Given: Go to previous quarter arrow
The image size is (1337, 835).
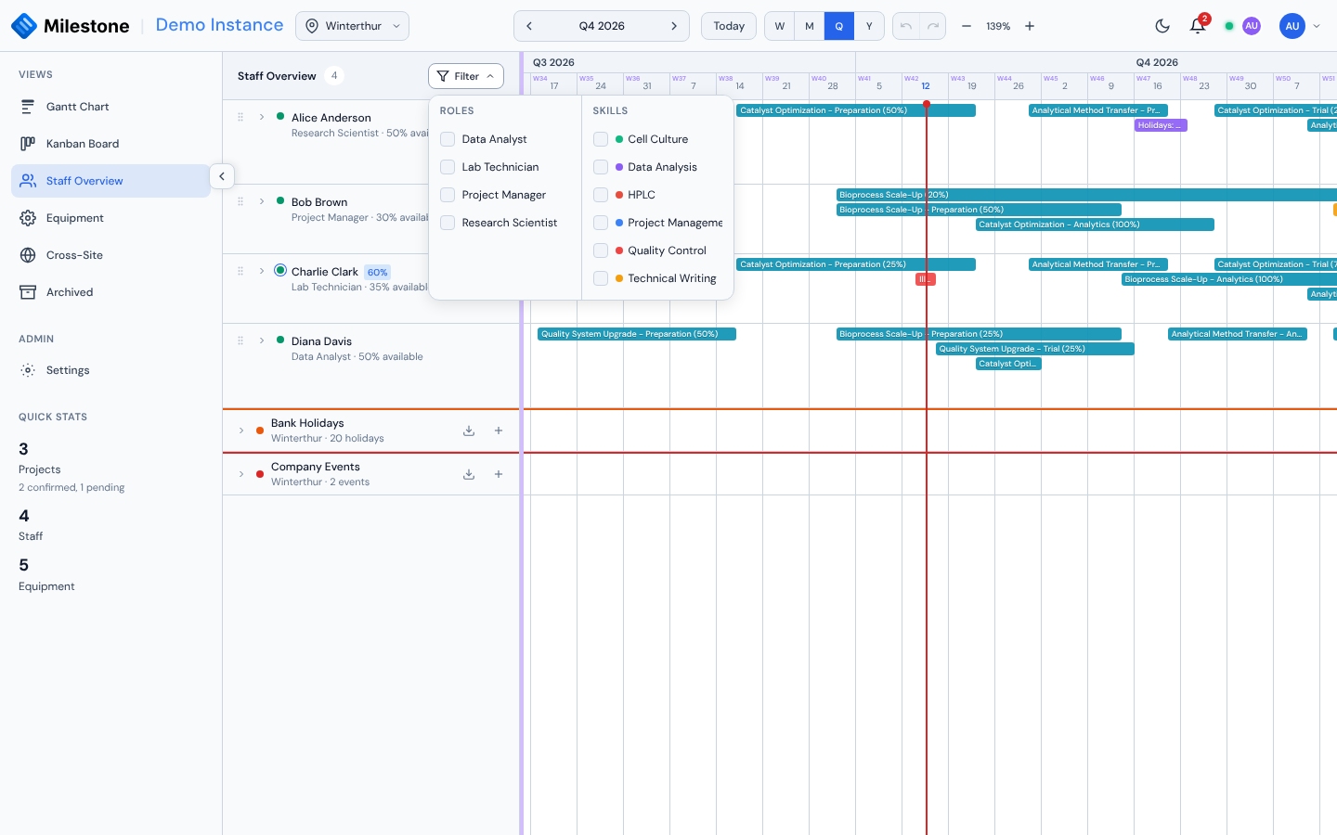Looking at the screenshot, I should pyautogui.click(x=529, y=26).
